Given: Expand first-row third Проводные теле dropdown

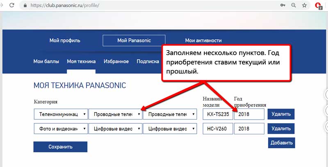Looking at the screenshot, I should coord(170,114).
